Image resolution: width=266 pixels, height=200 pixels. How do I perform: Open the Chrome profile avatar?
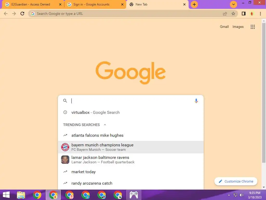tap(252, 14)
